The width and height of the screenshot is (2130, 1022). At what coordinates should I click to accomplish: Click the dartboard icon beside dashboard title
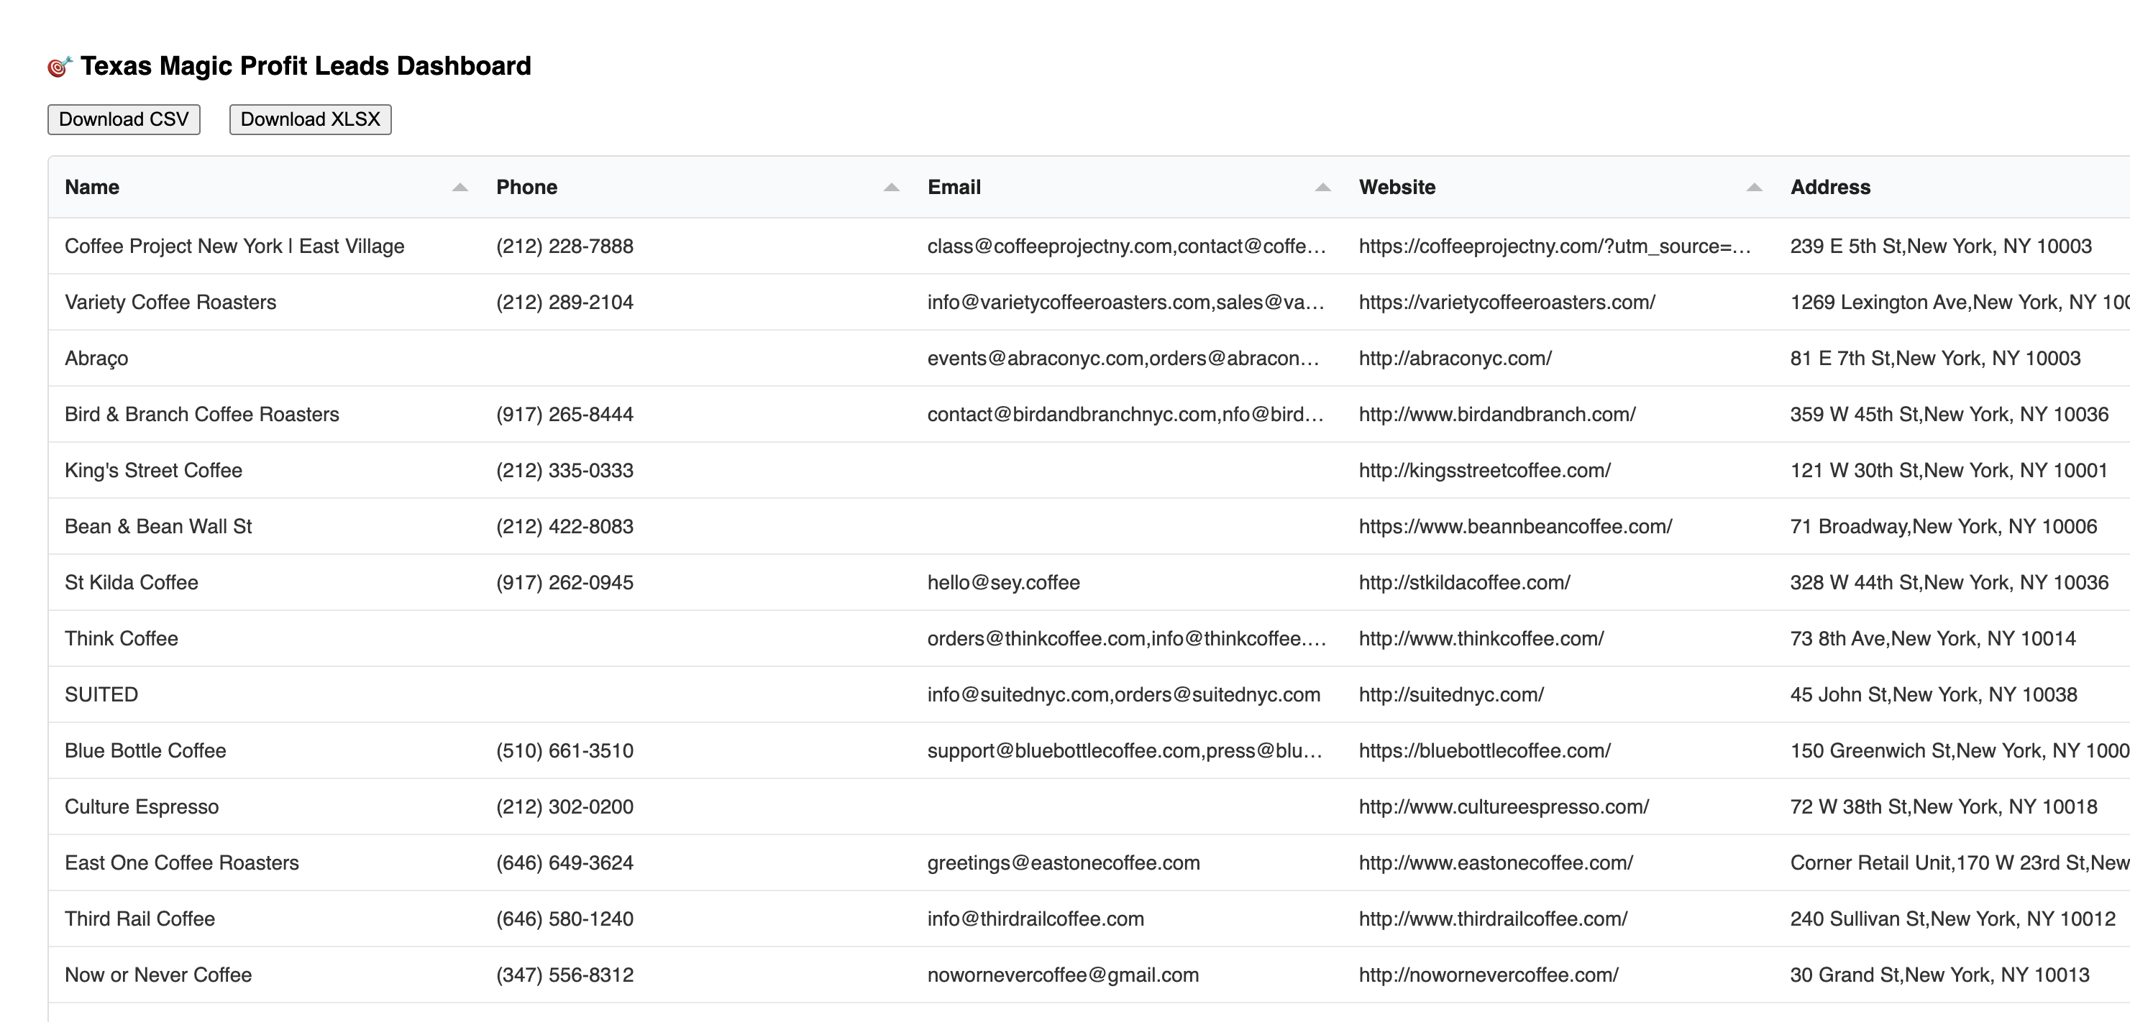coord(60,66)
